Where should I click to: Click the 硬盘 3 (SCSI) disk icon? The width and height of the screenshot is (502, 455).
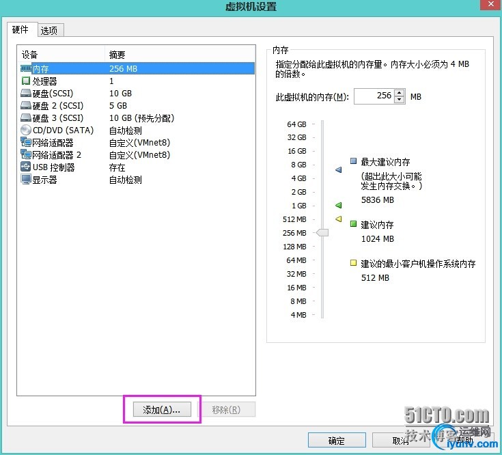coord(26,118)
